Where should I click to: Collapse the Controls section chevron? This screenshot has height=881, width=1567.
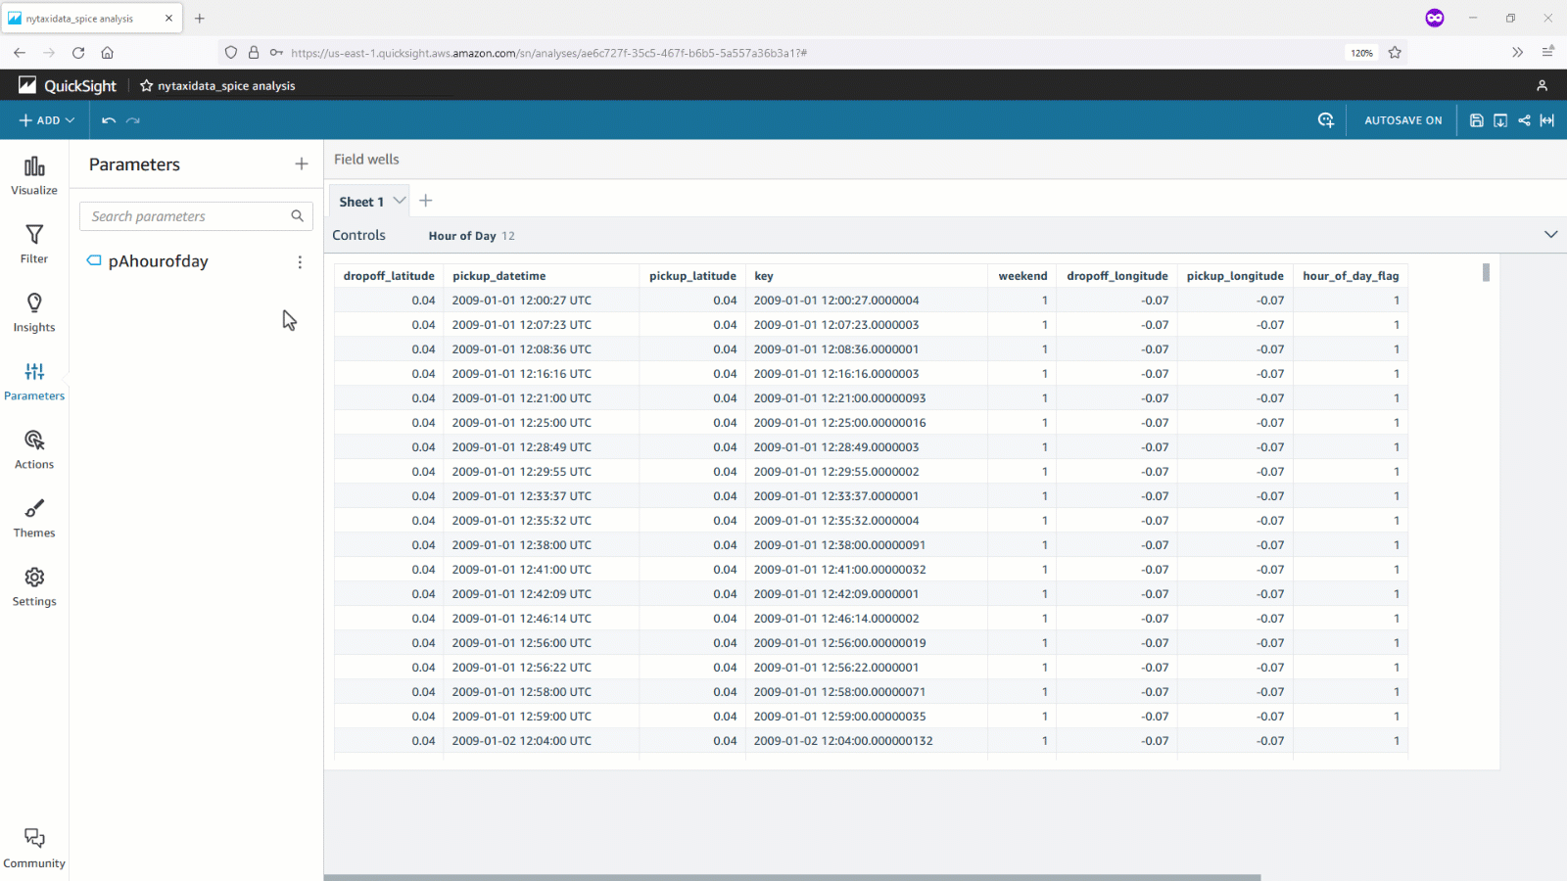pos(1550,234)
